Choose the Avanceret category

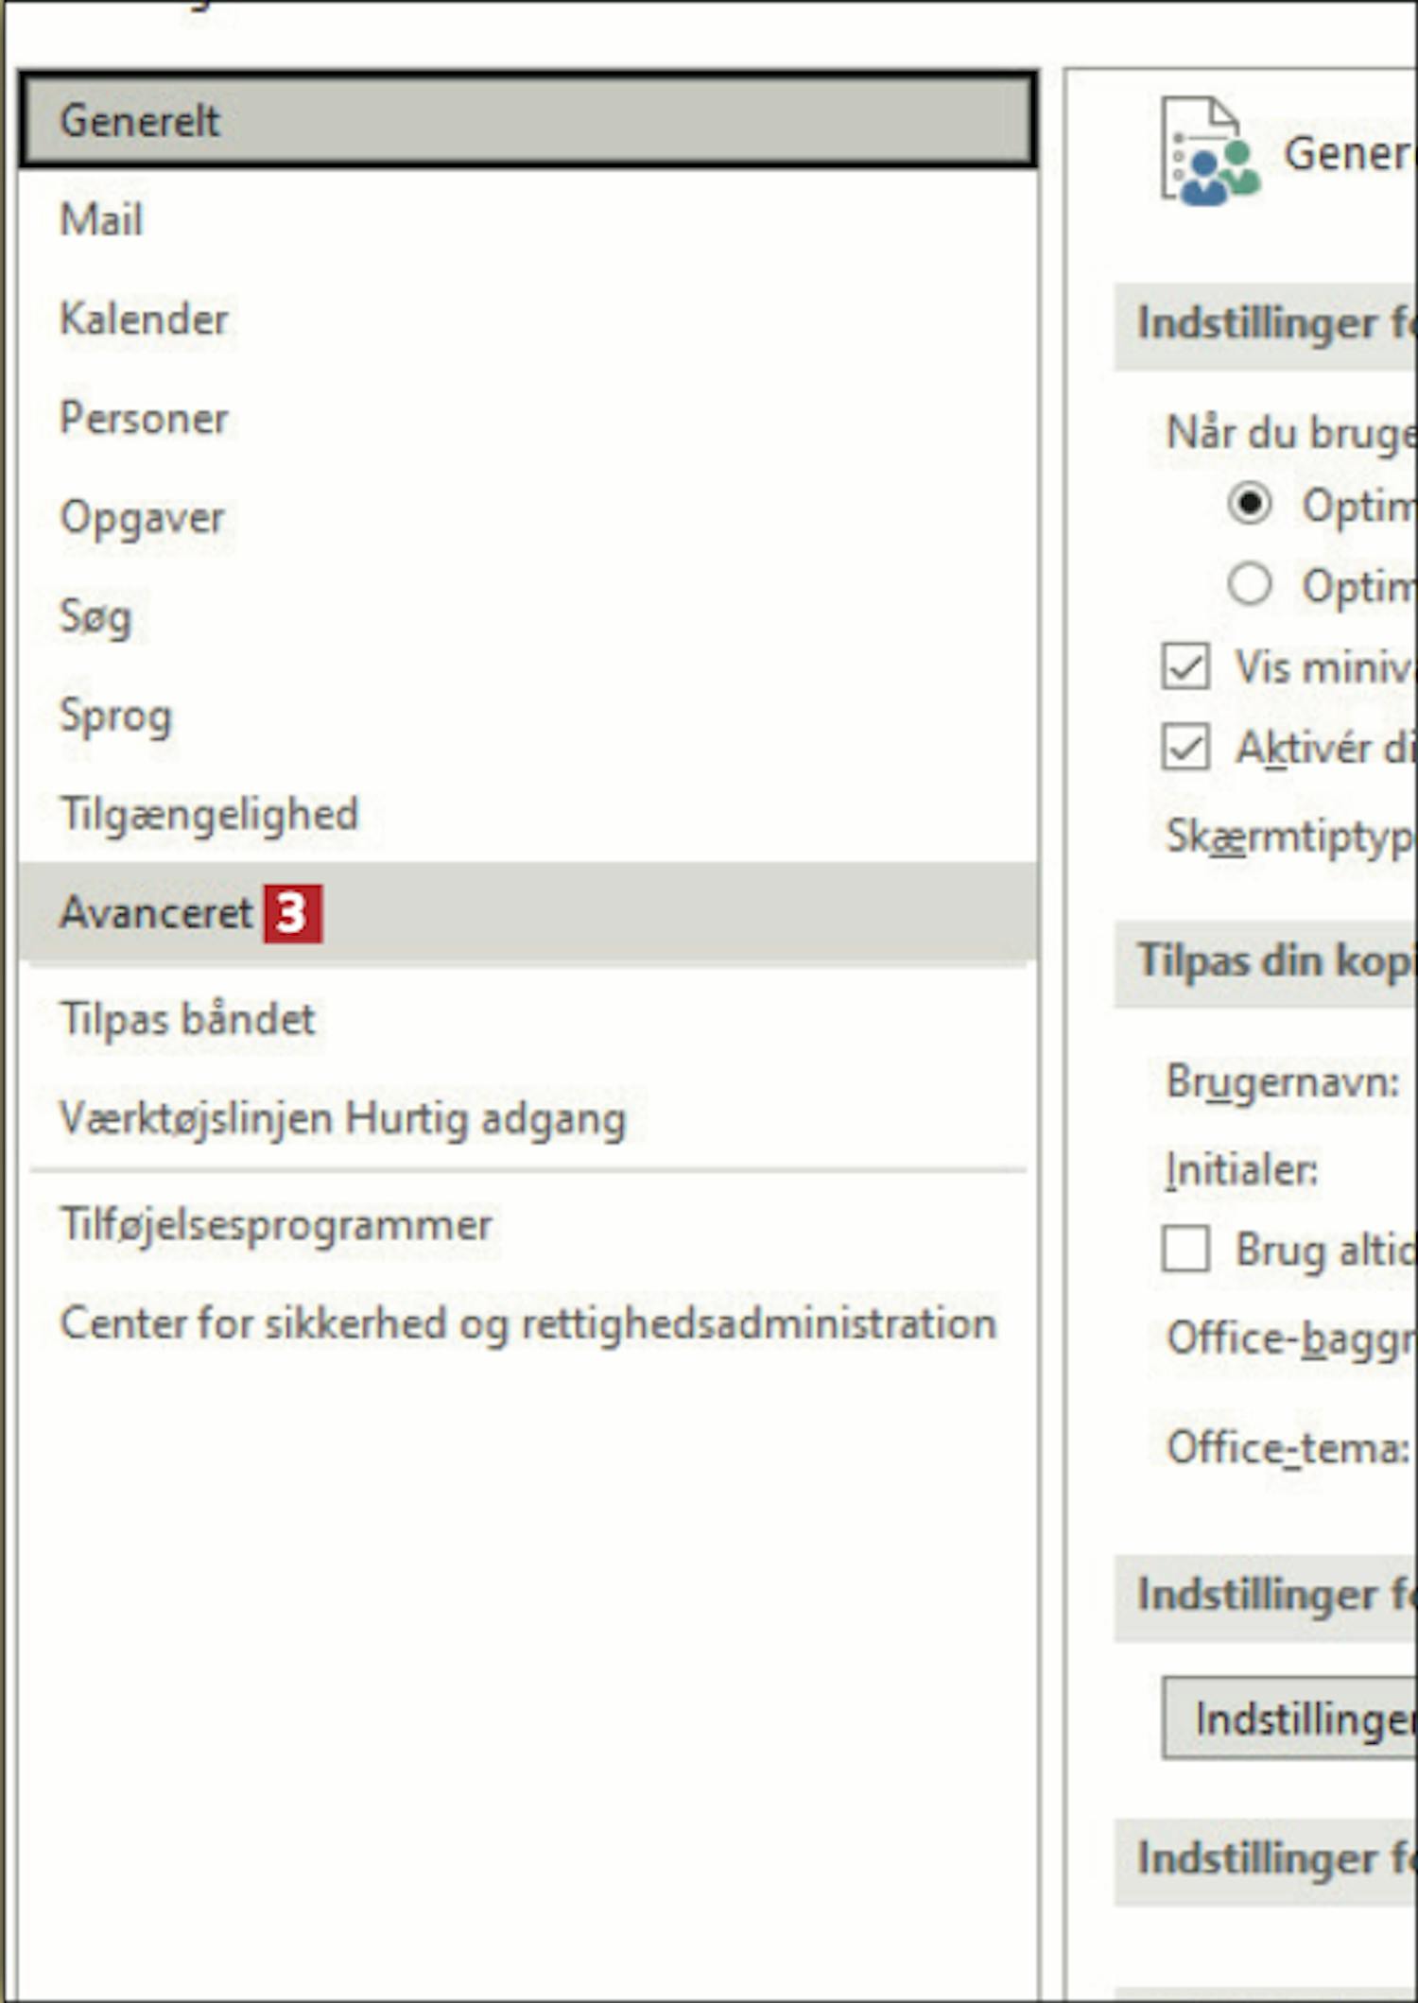pos(527,913)
